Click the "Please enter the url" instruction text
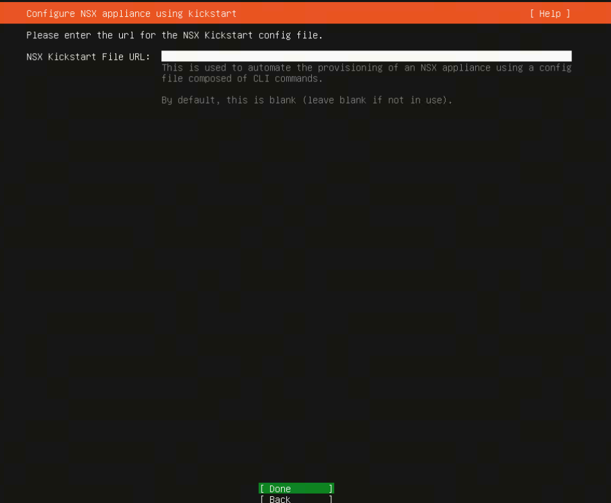This screenshot has width=611, height=503. point(174,35)
